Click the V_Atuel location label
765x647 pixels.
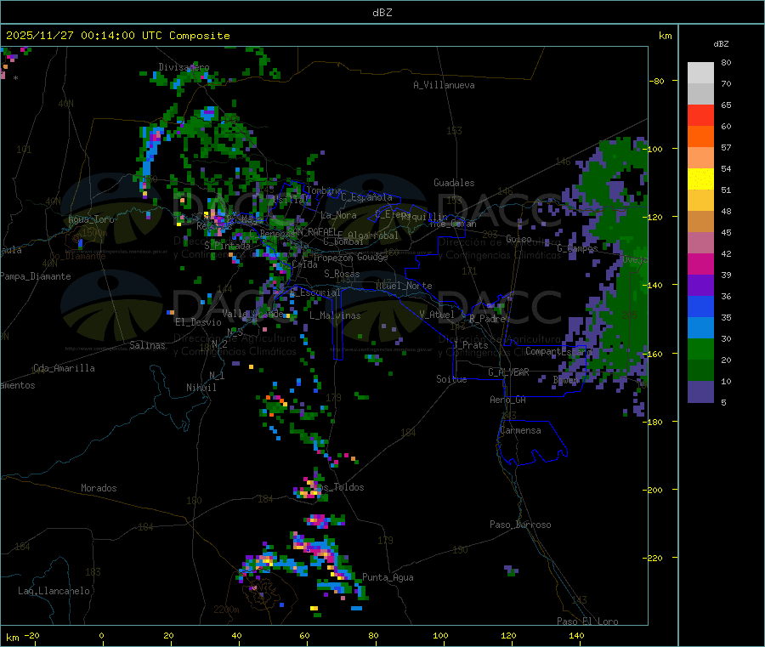tap(437, 315)
